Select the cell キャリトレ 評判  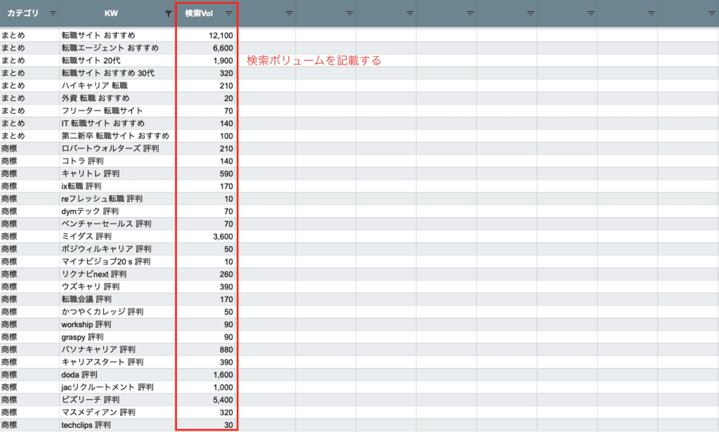pyautogui.click(x=117, y=174)
